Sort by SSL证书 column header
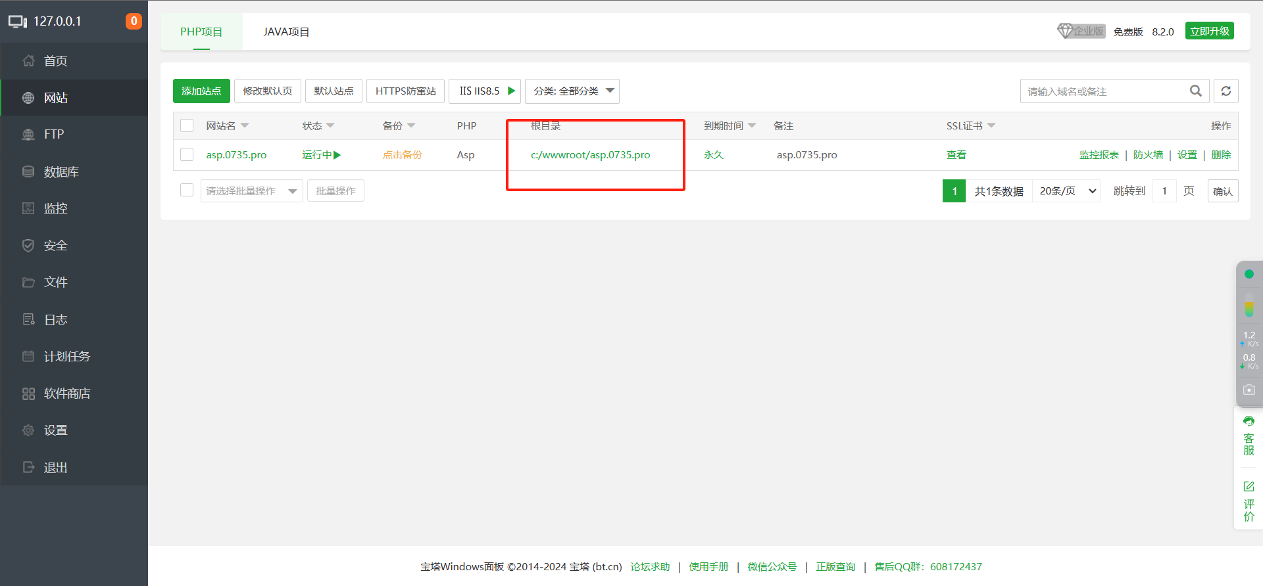Screen dimensions: 1263x586 [971, 125]
